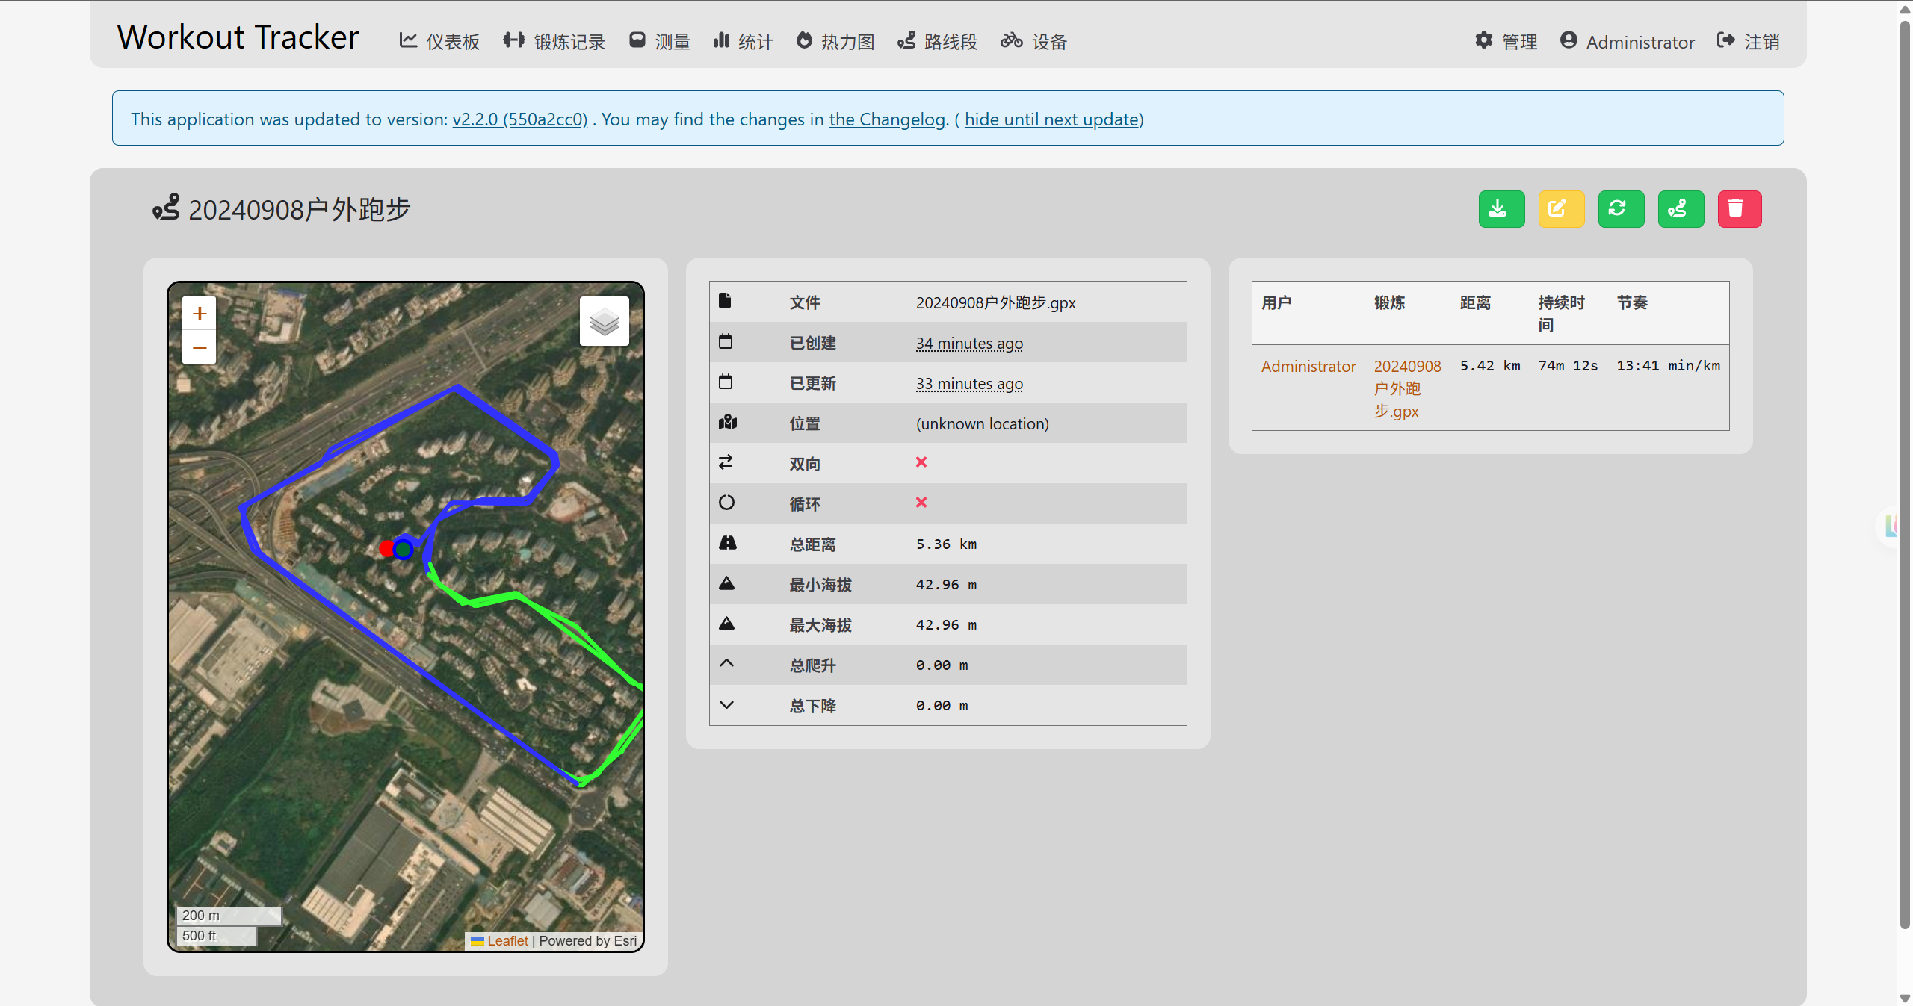
Task: Open the Changelog link
Action: click(x=887, y=119)
